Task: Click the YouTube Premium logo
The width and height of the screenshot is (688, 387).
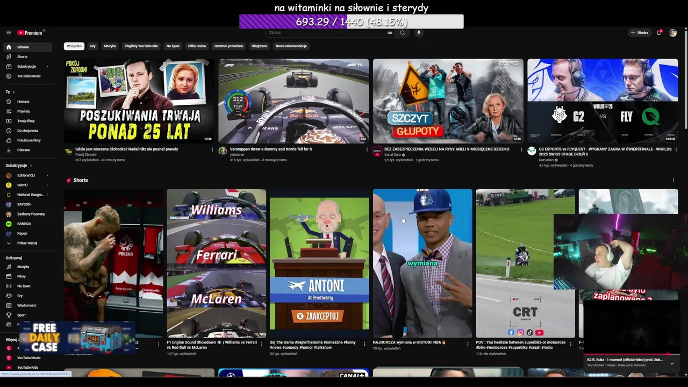Action: pyautogui.click(x=30, y=33)
